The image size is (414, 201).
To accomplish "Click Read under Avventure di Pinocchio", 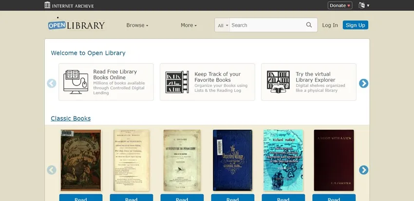I will click(182, 198).
